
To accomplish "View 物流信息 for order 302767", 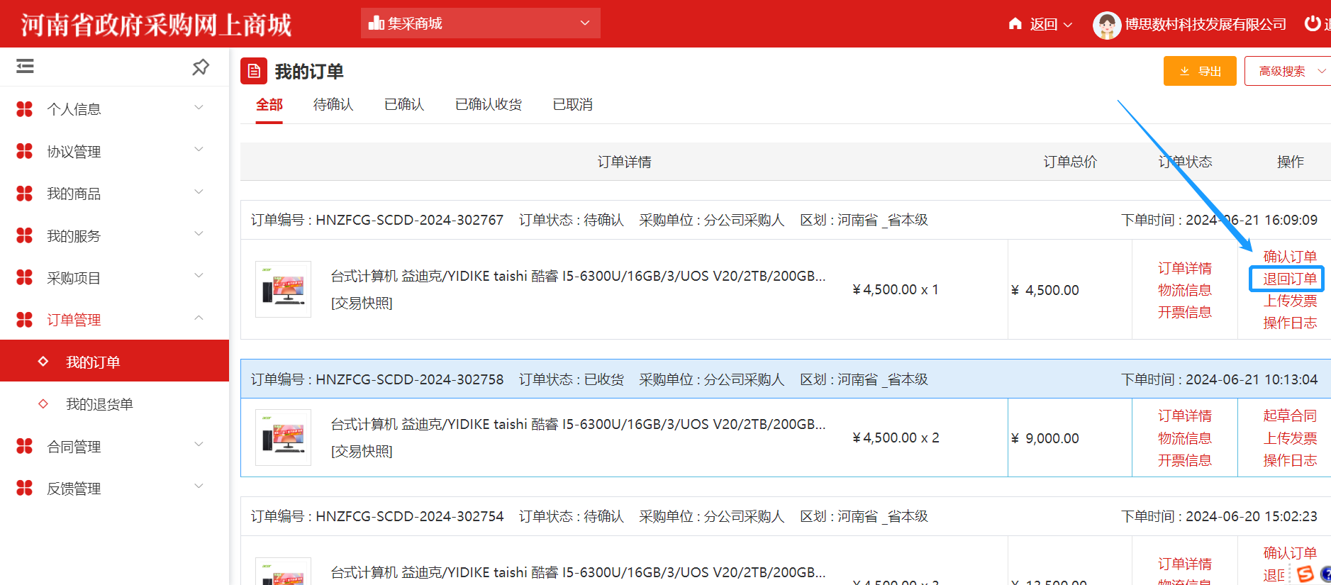I will pos(1185,290).
